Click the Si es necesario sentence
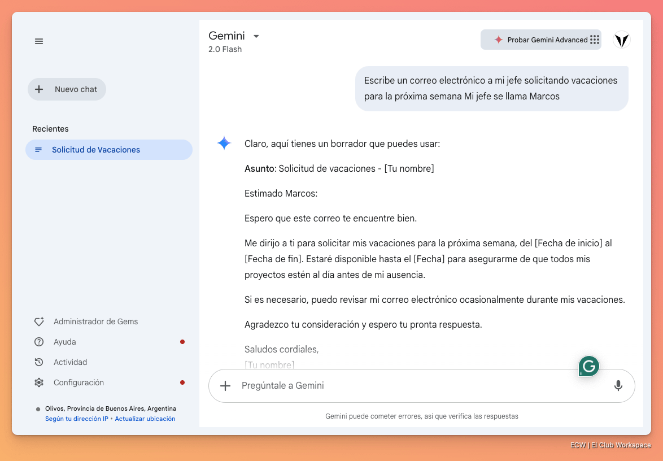Screen dimensions: 663x461 [x=435, y=299]
